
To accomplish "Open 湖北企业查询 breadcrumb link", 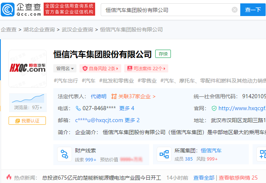I will point(39,30).
